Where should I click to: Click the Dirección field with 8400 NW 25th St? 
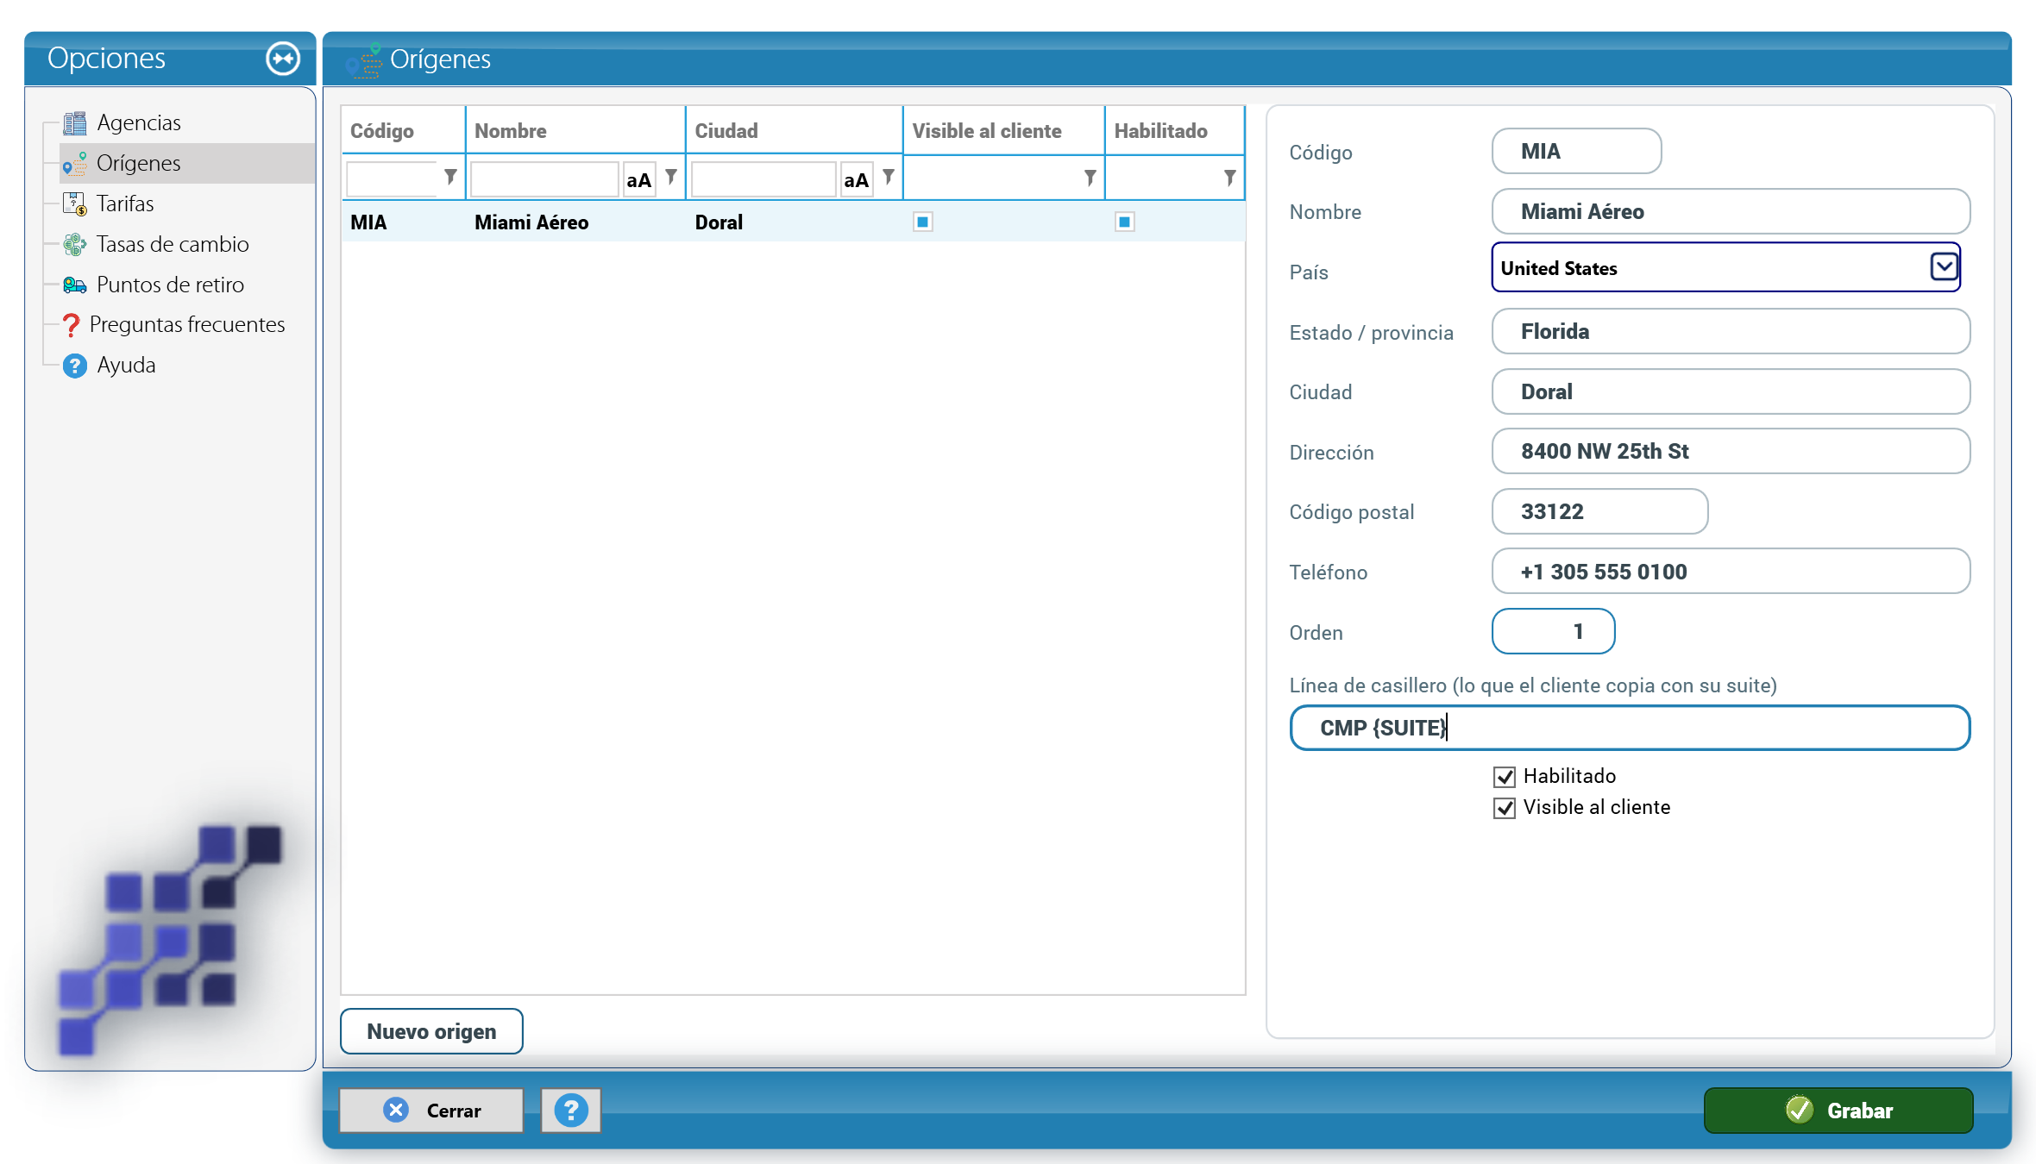[1731, 452]
